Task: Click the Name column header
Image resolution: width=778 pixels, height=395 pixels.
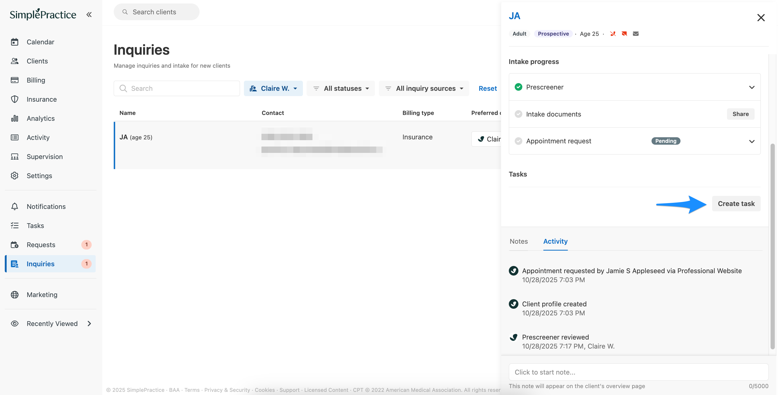Action: pyautogui.click(x=128, y=113)
